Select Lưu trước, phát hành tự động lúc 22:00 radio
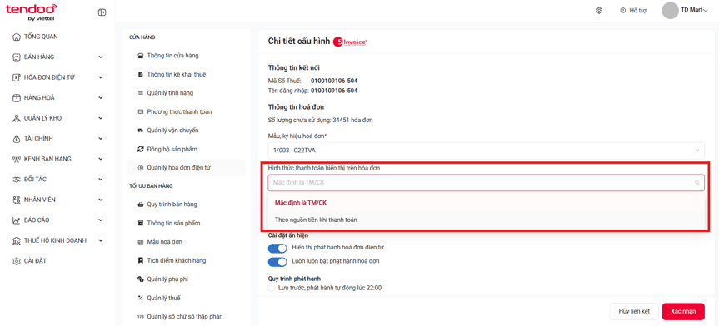This screenshot has height=326, width=719. coord(272,289)
